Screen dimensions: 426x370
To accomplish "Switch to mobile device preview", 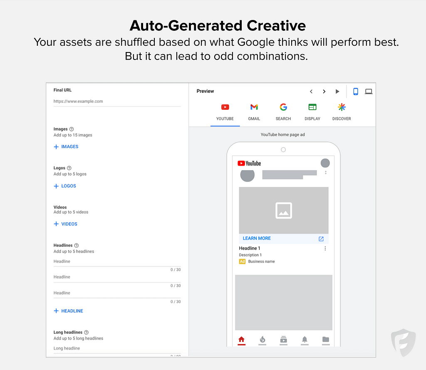I will coord(356,92).
